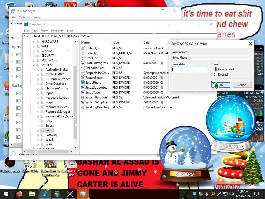
Task: Open the Favorites menu
Action: point(57,31)
